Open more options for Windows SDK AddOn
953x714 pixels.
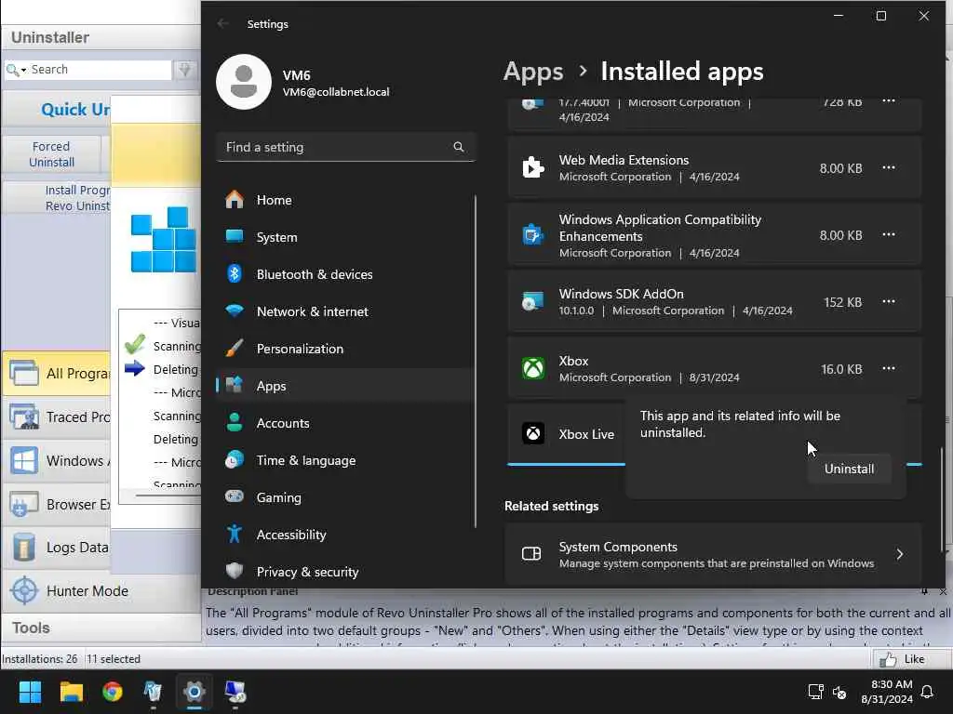coord(889,302)
